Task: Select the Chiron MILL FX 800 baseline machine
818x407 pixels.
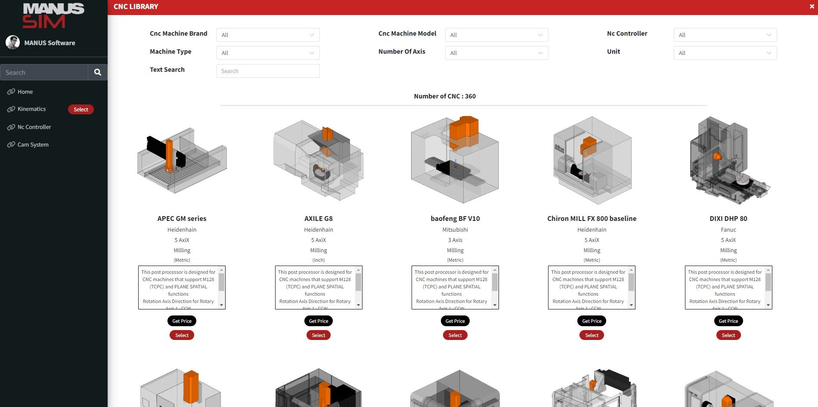Action: 592,335
